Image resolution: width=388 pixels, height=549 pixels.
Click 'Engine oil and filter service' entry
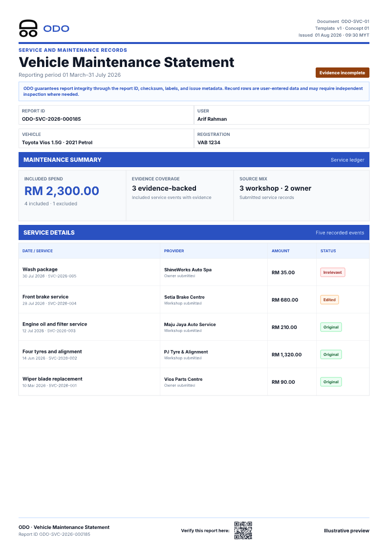(x=55, y=324)
